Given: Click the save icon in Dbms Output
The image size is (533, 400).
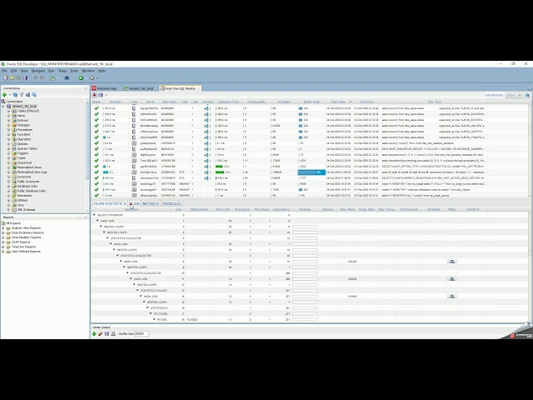Looking at the screenshot, I should [x=107, y=334].
